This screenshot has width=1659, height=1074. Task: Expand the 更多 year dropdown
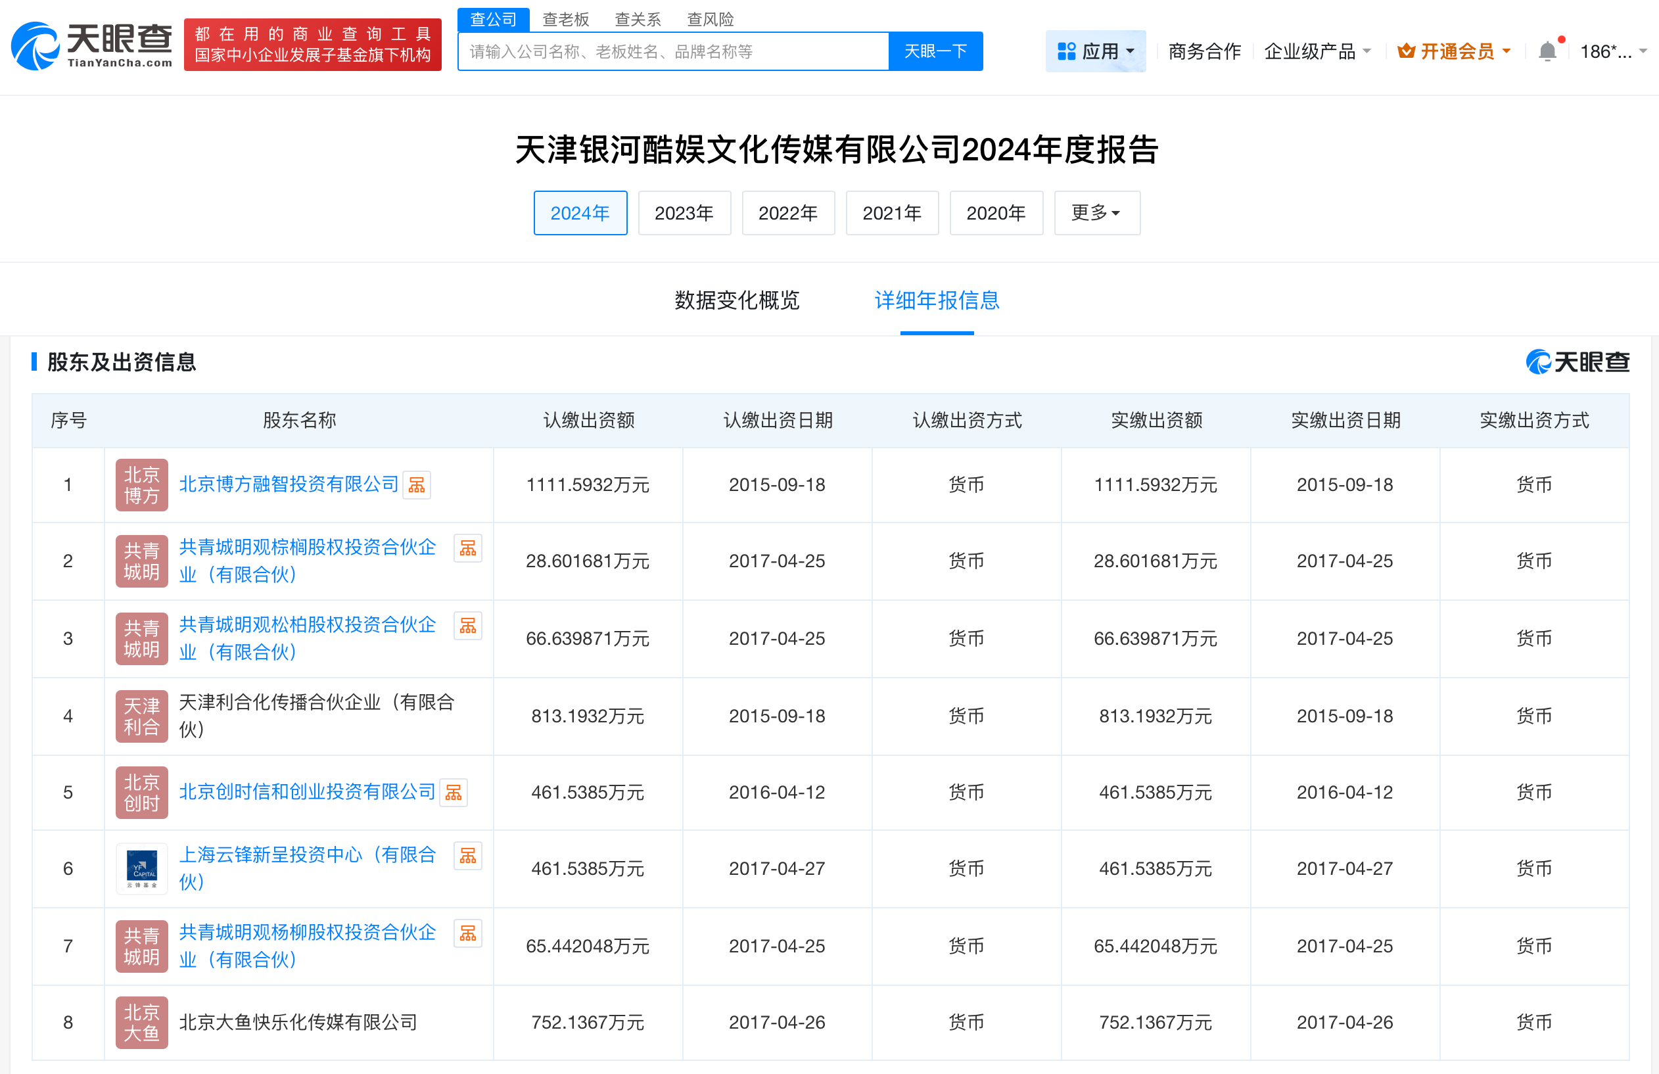[x=1096, y=212]
